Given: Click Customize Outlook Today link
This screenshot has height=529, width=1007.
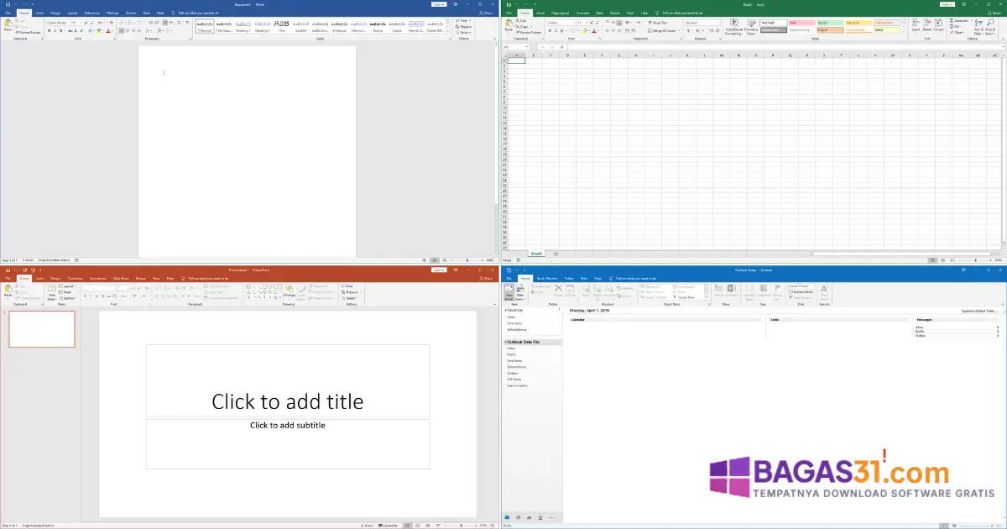Looking at the screenshot, I should point(980,311).
